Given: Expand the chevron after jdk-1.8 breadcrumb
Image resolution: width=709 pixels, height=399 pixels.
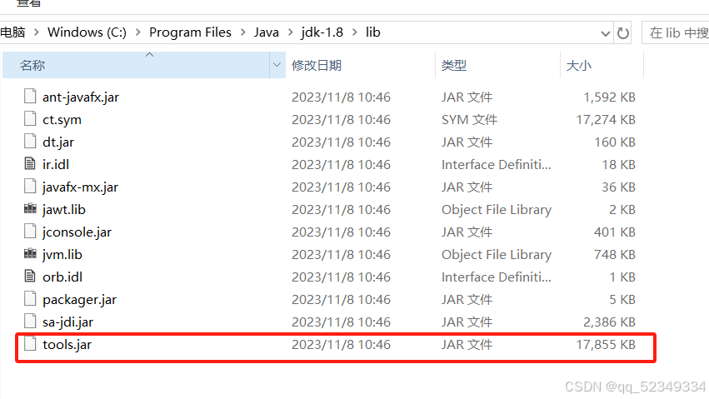Looking at the screenshot, I should click(x=355, y=32).
